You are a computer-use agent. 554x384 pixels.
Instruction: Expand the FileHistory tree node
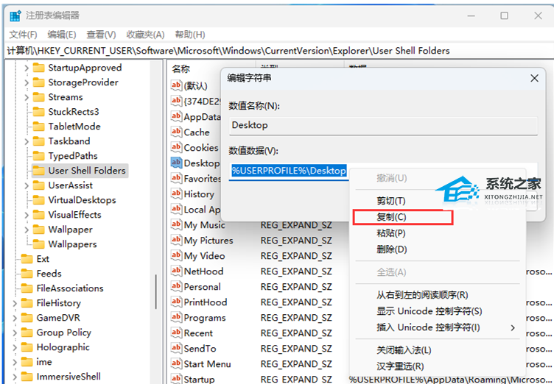(15, 303)
